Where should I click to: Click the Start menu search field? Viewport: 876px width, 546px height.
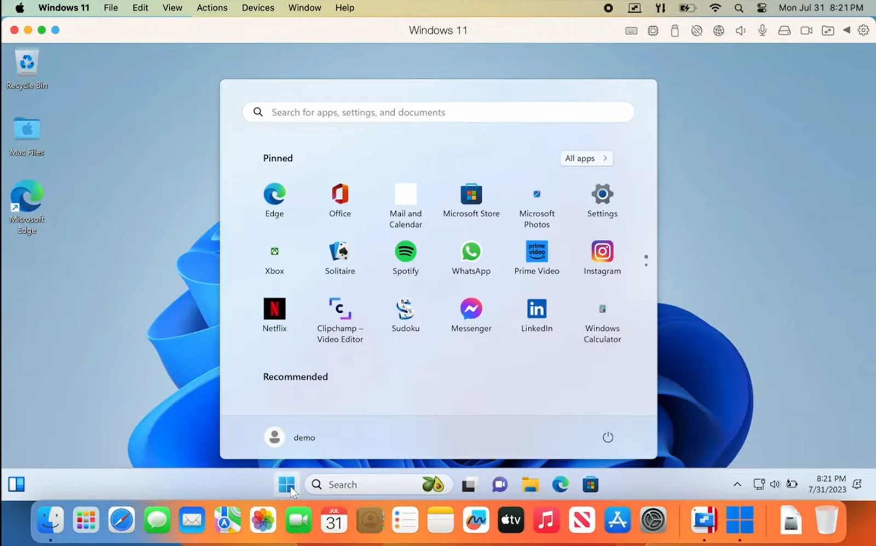pos(437,112)
